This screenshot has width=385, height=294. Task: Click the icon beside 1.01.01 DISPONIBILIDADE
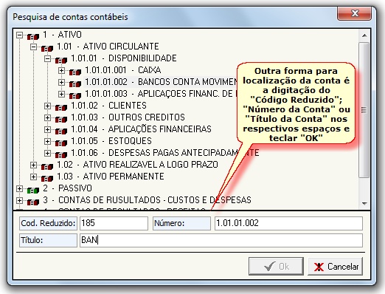61,61
